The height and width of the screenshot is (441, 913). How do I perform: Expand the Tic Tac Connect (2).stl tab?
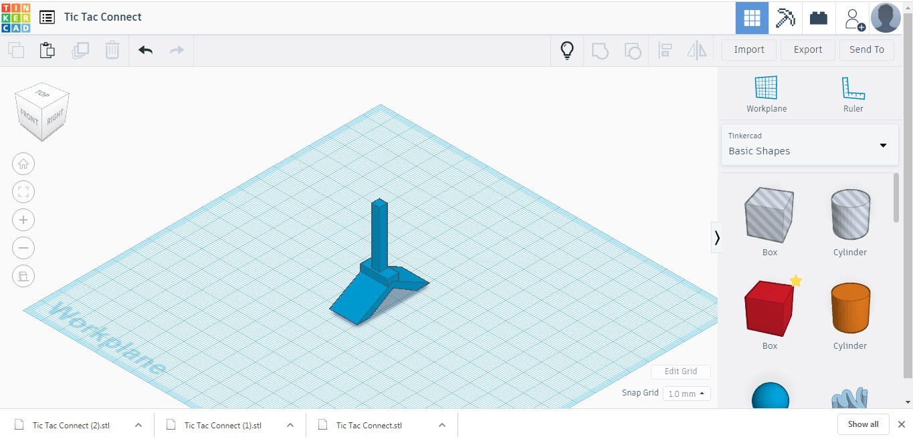click(x=138, y=425)
